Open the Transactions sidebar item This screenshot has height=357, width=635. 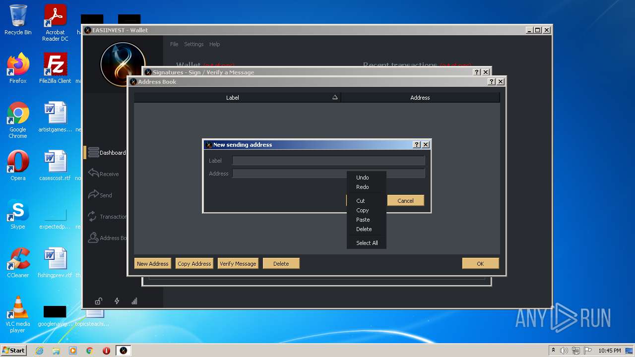click(106, 217)
